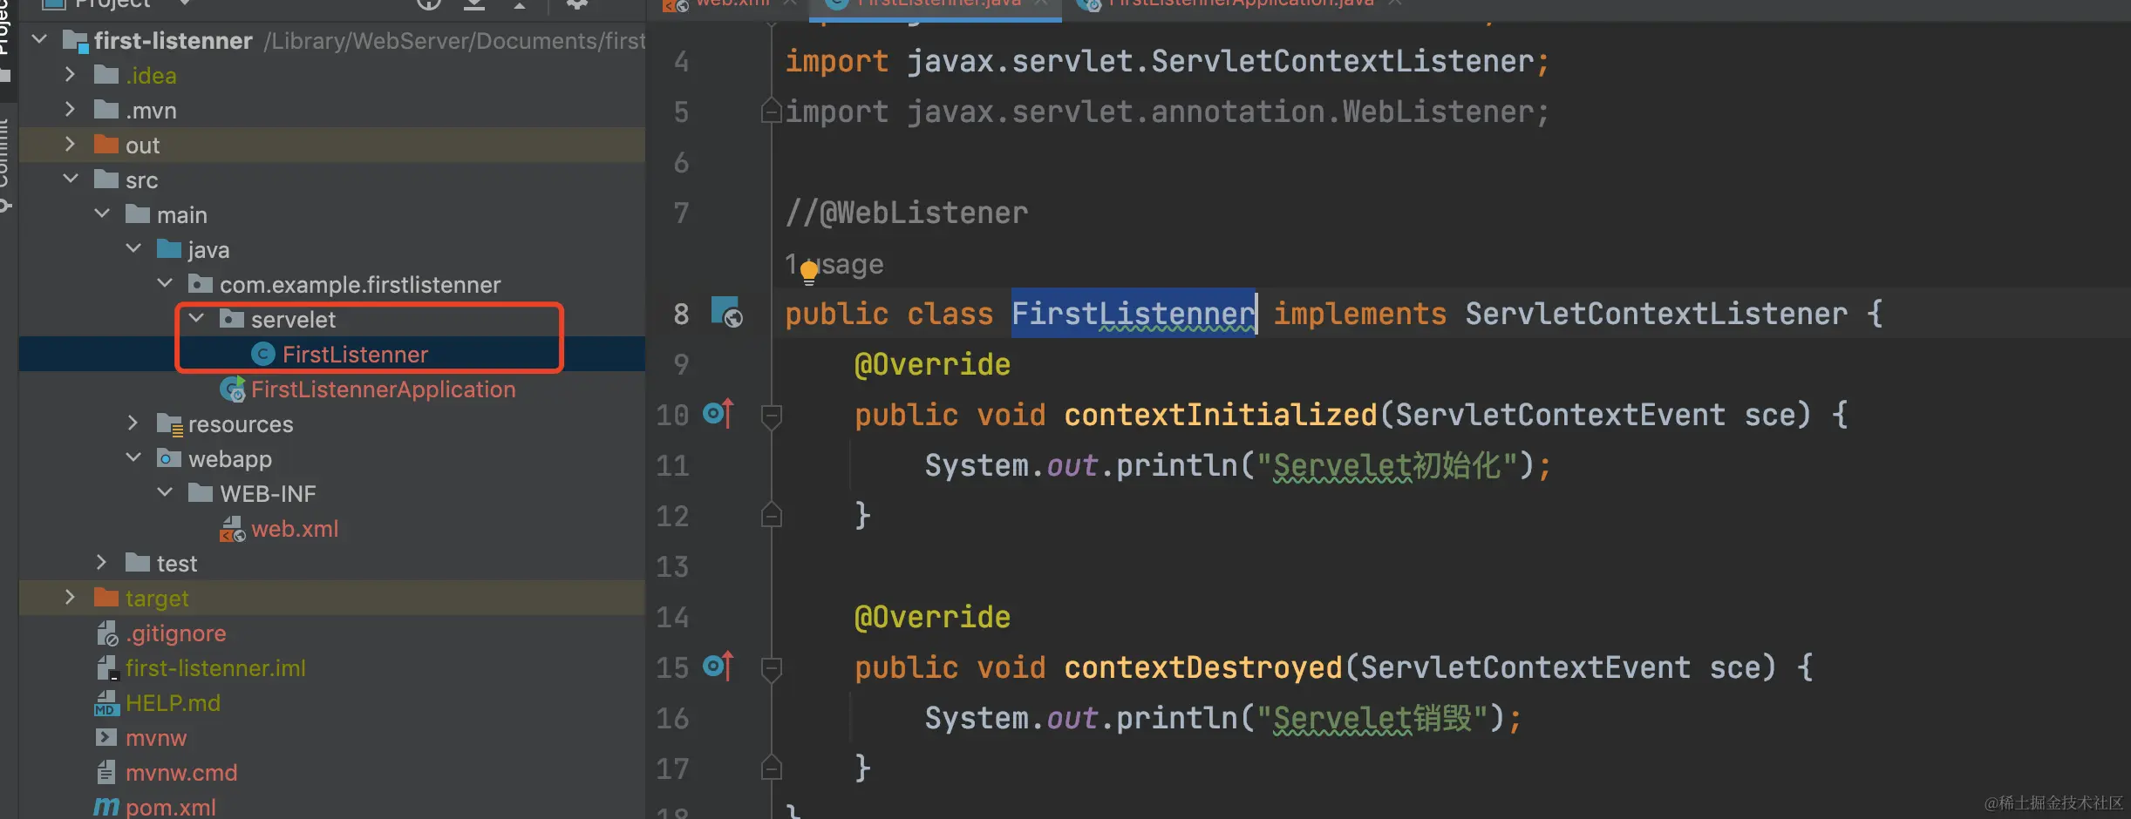Switch to the FirstListennerApplication.java editor tab
This screenshot has width=2131, height=819.
point(1238,4)
